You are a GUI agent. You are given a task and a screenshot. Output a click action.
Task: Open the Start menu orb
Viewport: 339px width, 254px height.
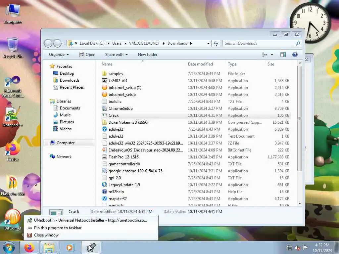(9, 247)
